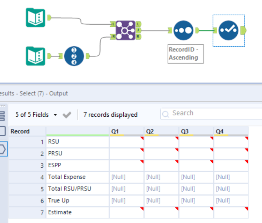The image size is (262, 223).
Task: Click the Join tool's J output anchor
Action: (x=138, y=30)
